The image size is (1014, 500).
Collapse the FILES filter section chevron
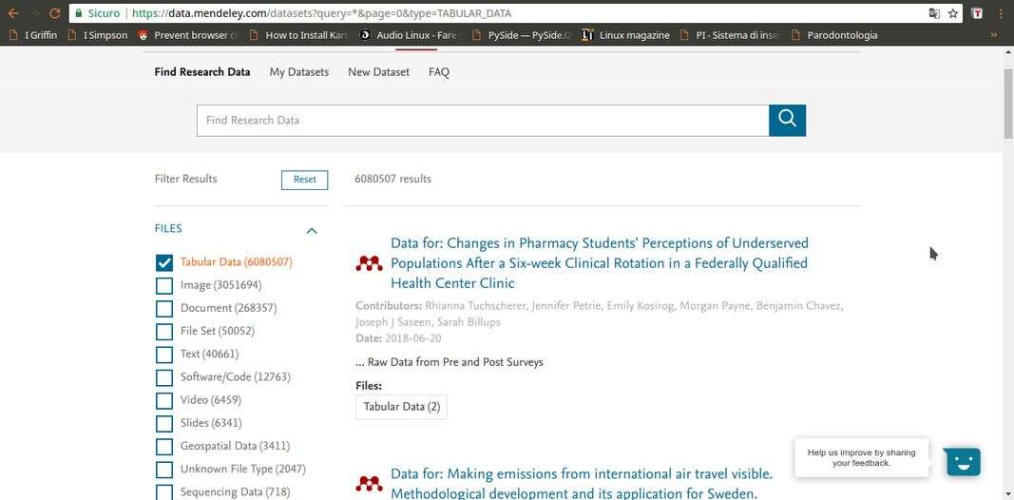pyautogui.click(x=311, y=230)
